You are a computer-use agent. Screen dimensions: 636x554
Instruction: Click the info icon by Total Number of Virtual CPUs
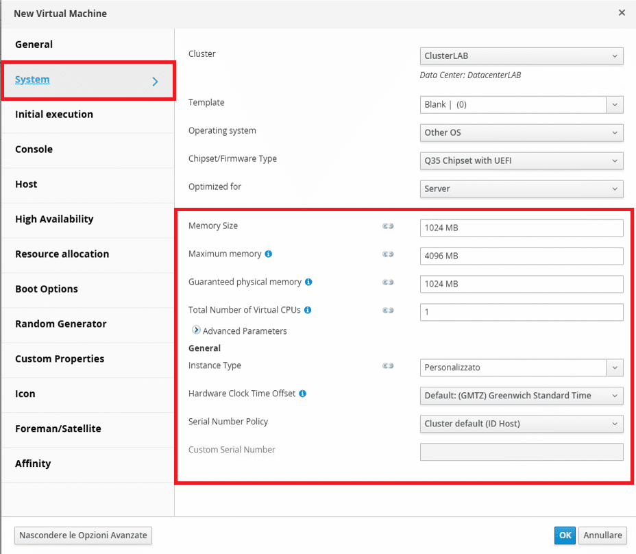pos(308,310)
